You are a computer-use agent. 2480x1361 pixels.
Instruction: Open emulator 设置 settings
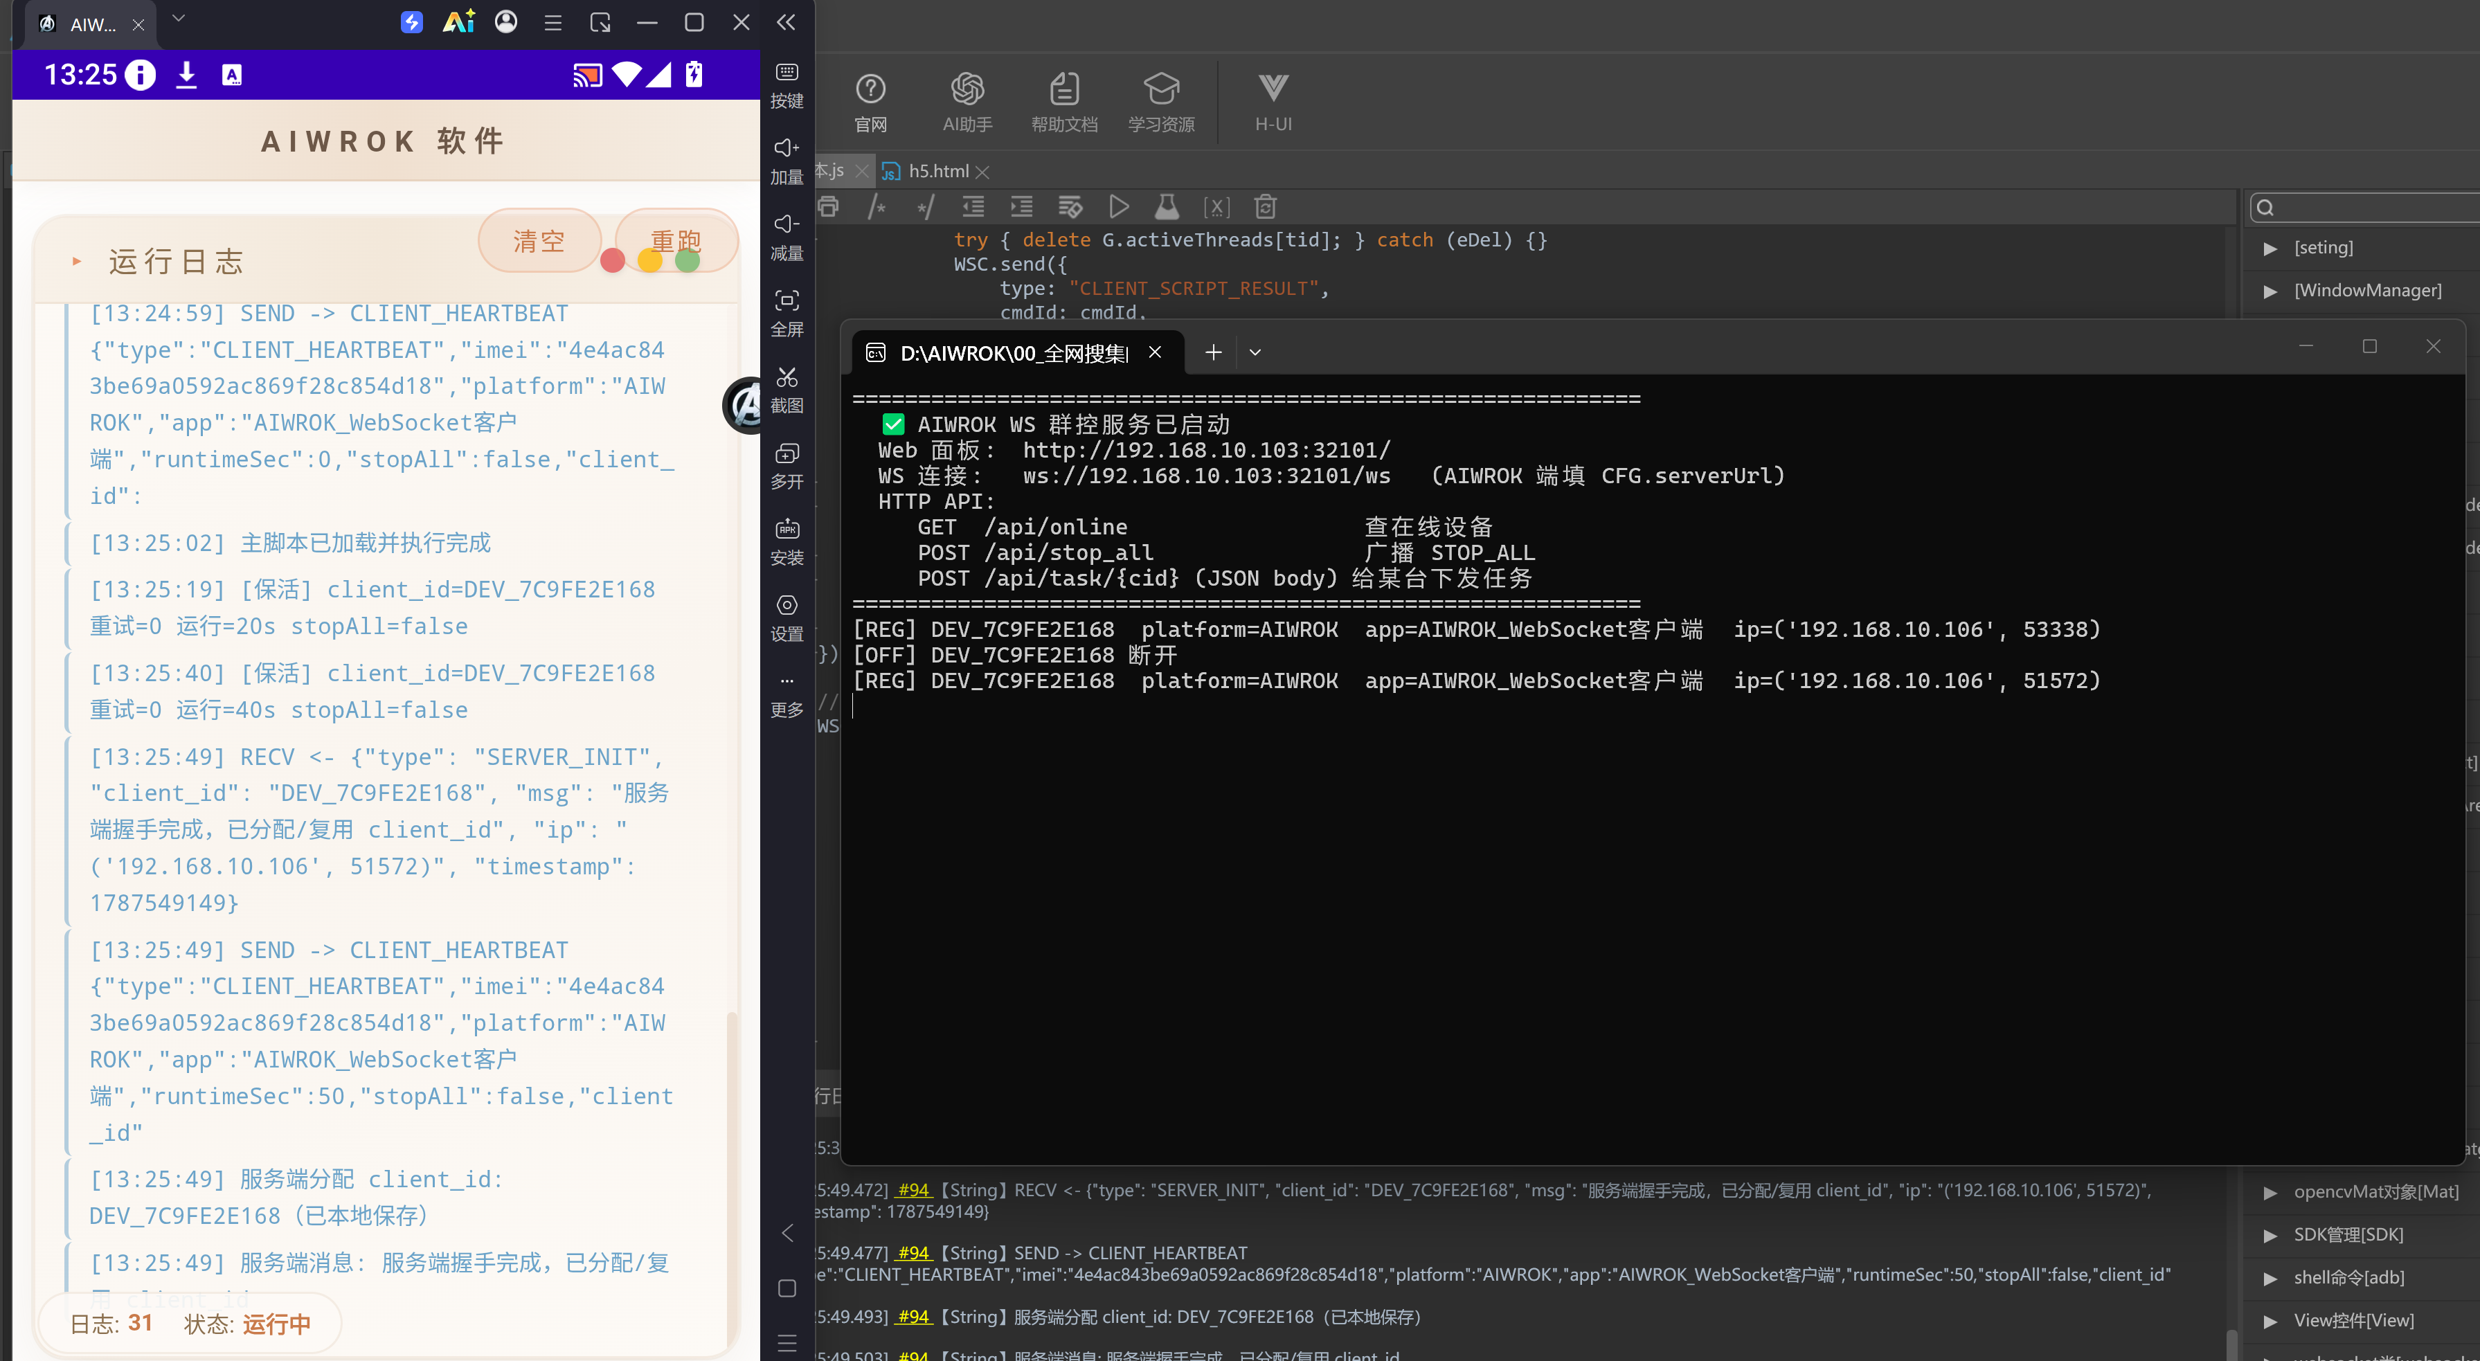[787, 618]
